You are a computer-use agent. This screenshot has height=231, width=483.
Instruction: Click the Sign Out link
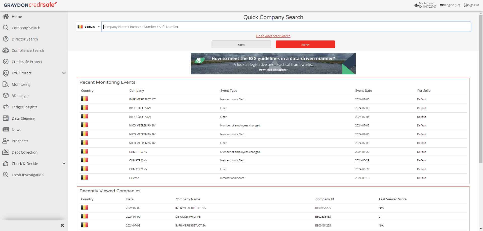(471, 5)
